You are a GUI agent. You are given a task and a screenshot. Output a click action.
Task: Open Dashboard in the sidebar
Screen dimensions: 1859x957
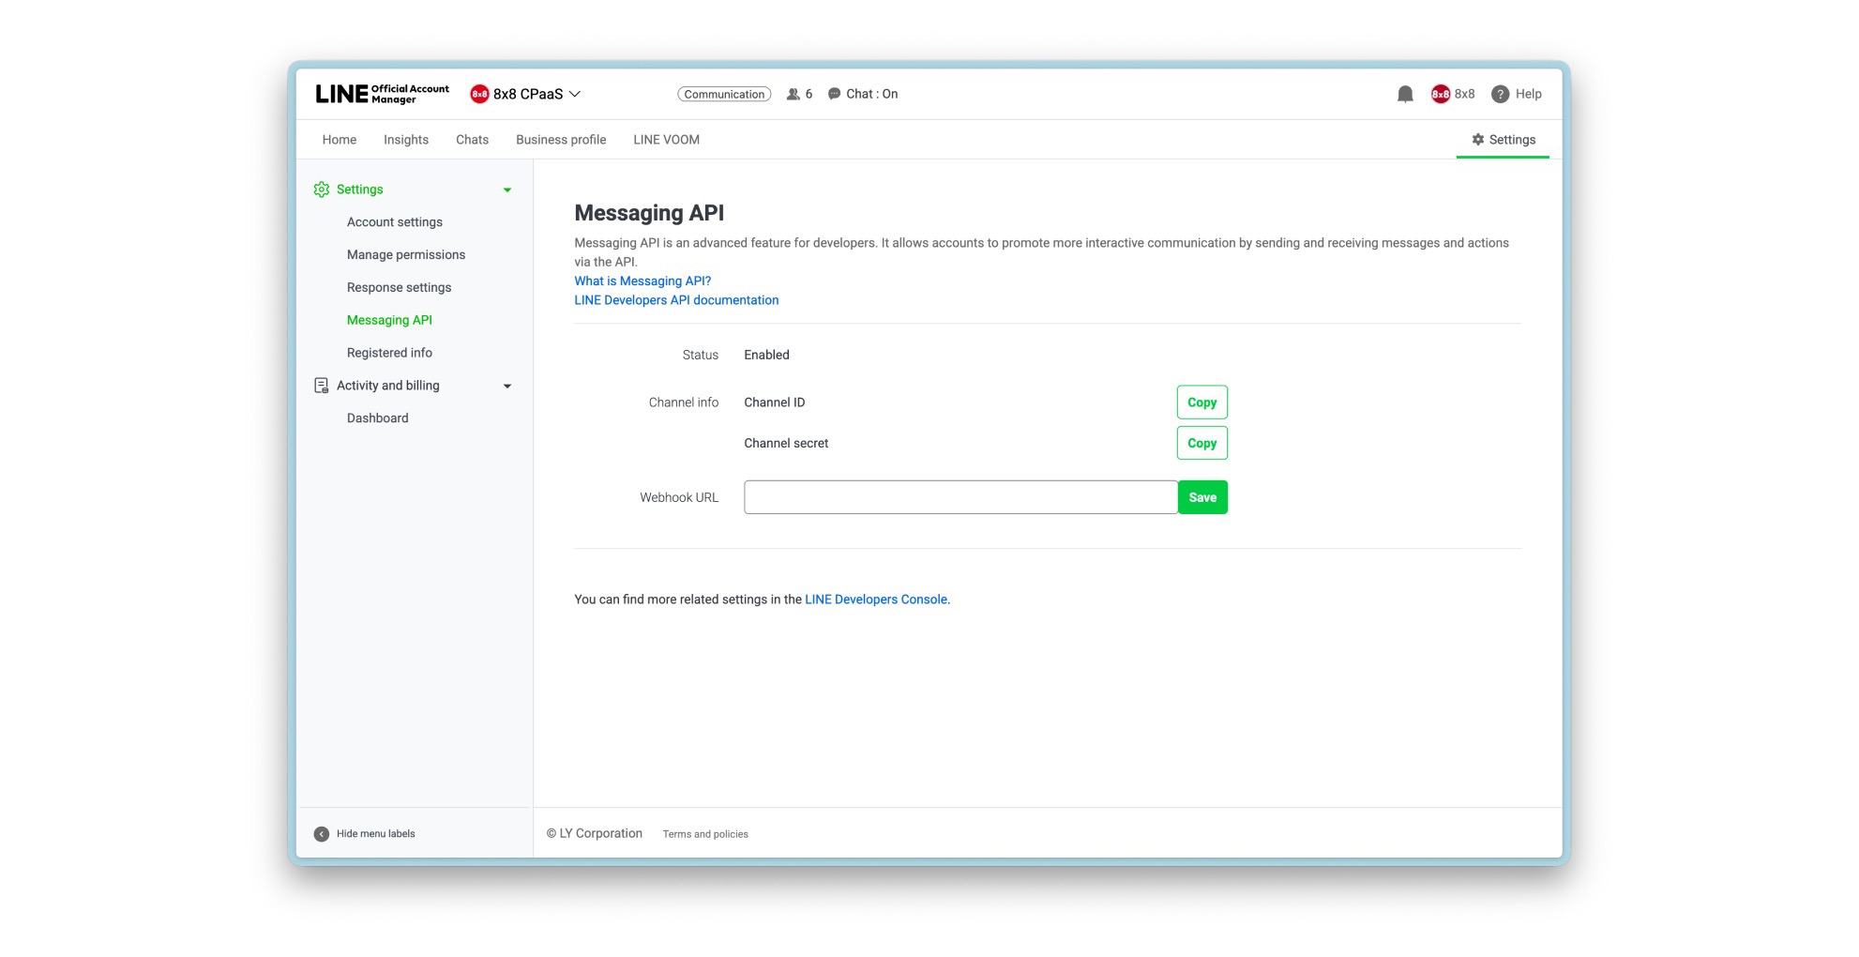(x=378, y=418)
